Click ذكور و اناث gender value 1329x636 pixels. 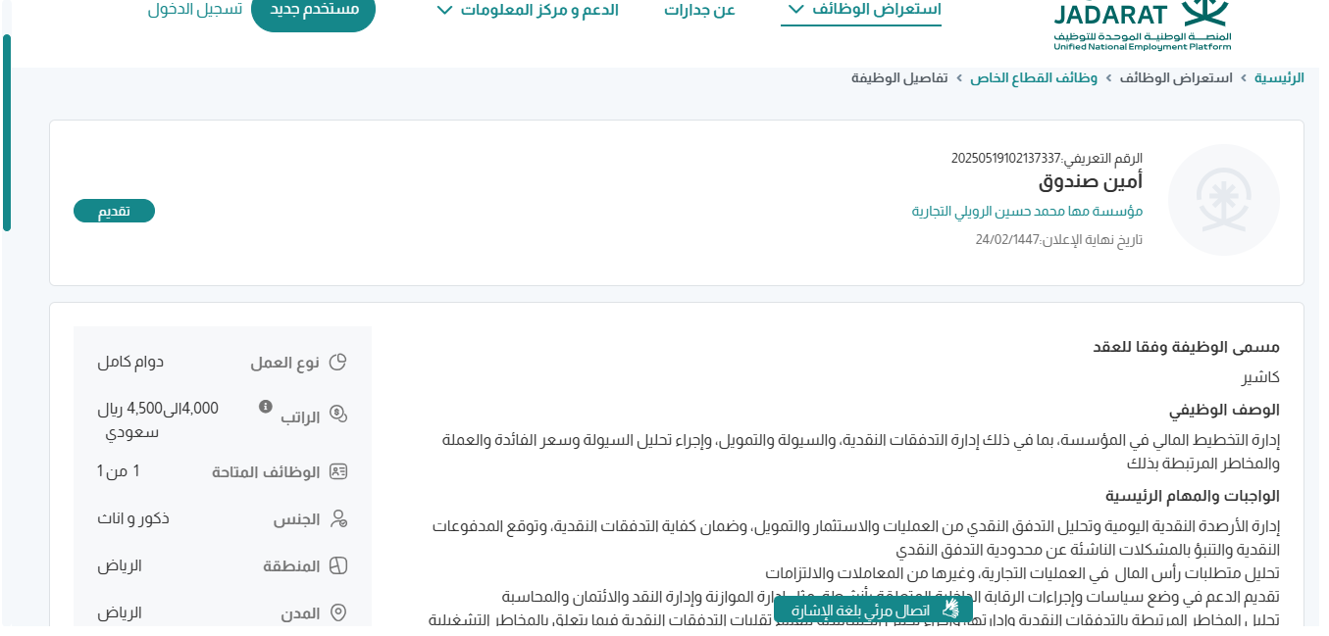coord(133,518)
